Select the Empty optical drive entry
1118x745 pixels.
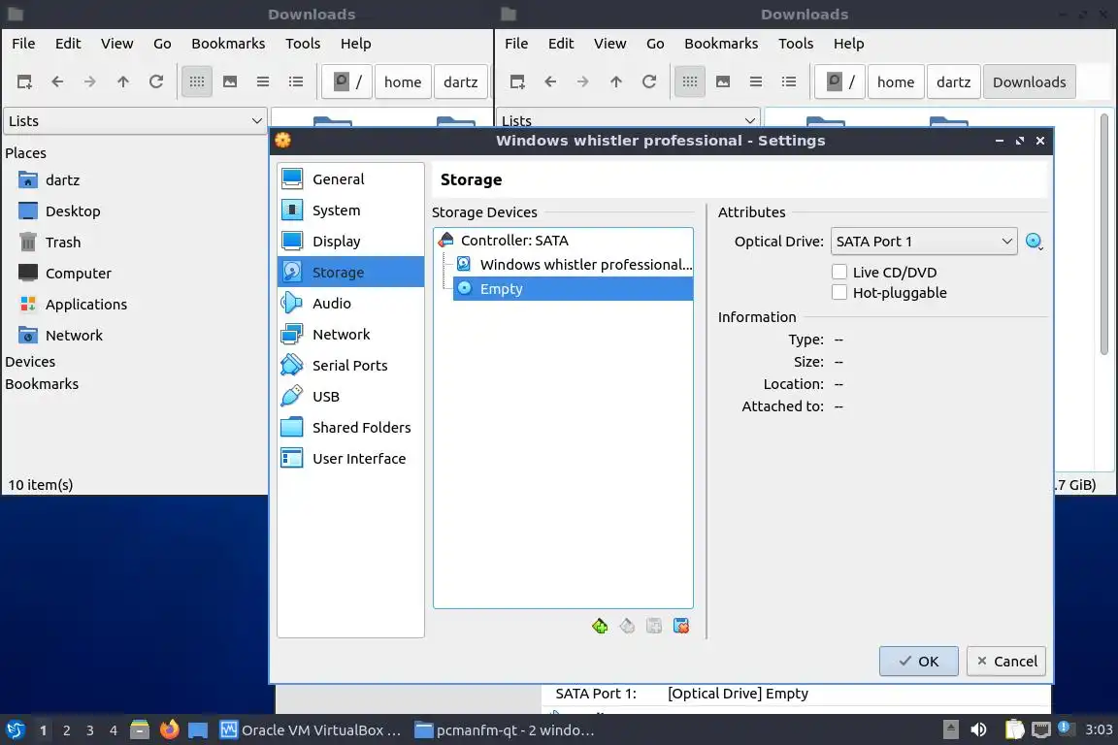tap(574, 289)
